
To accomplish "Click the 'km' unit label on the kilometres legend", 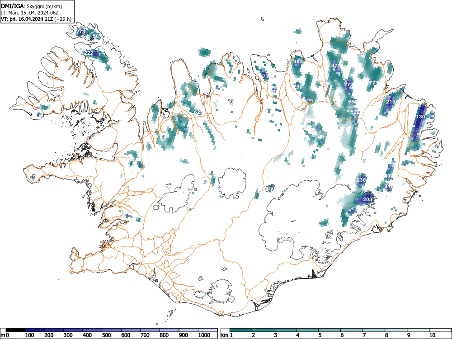I will [225, 335].
